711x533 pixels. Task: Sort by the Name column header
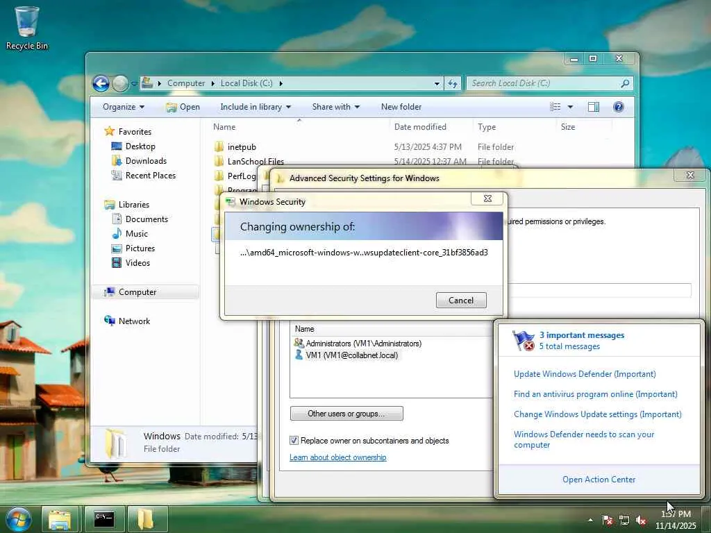tap(299, 127)
